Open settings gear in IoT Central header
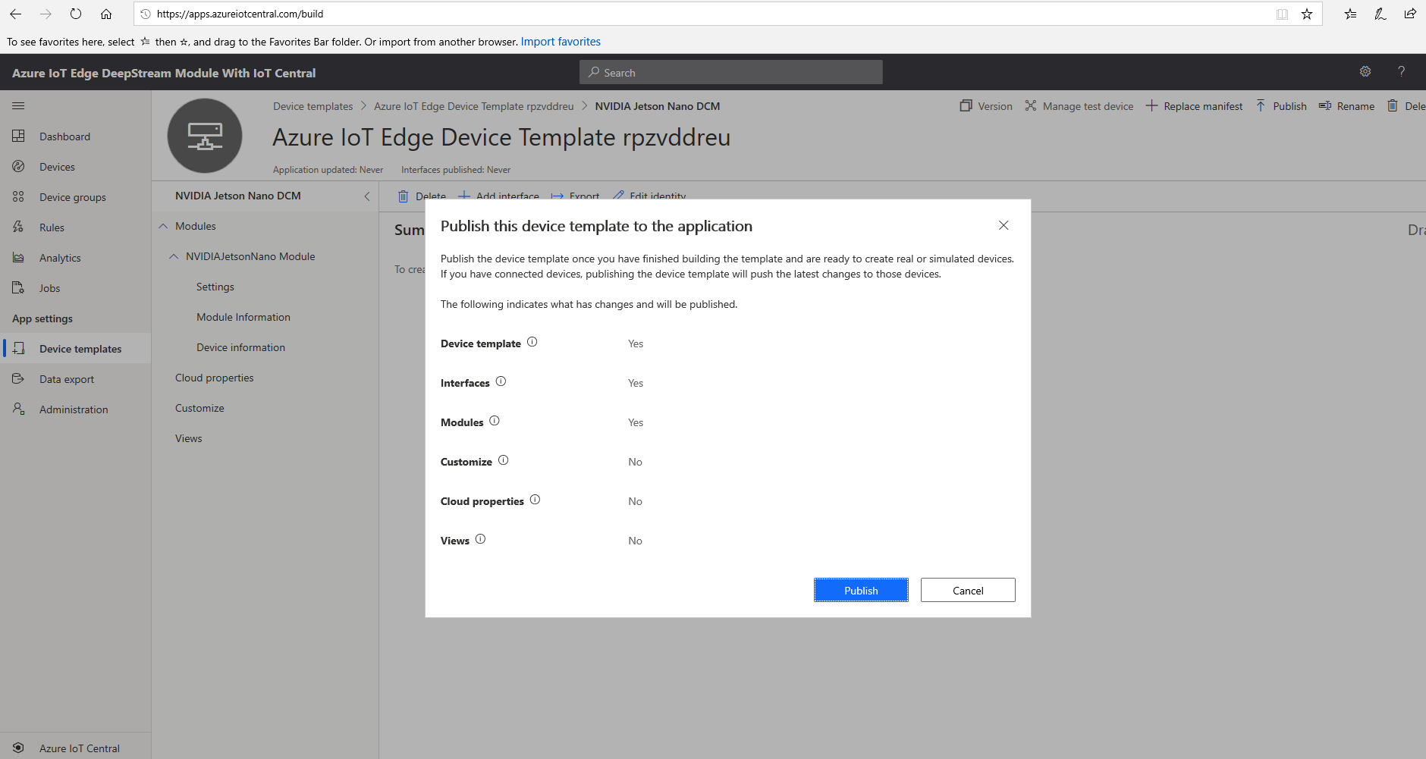Viewport: 1426px width, 759px height. [x=1365, y=71]
